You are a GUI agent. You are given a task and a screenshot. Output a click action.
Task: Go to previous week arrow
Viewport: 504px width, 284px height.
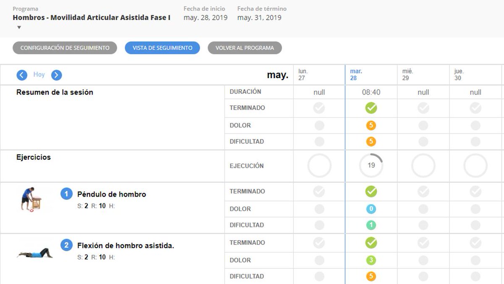tap(22, 75)
